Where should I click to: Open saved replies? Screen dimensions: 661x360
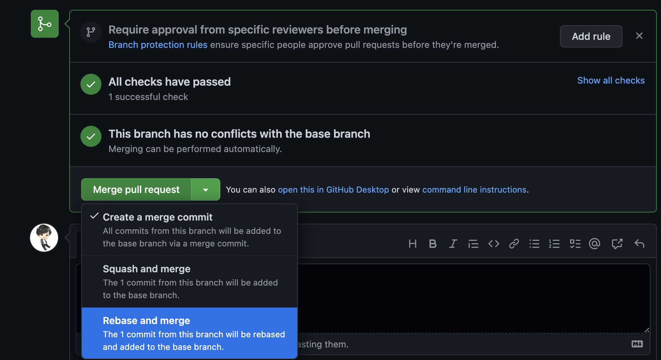pos(640,244)
